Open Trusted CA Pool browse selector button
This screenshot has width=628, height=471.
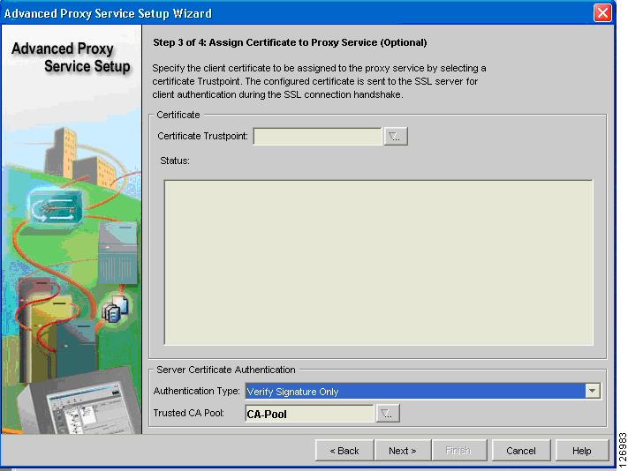[387, 414]
